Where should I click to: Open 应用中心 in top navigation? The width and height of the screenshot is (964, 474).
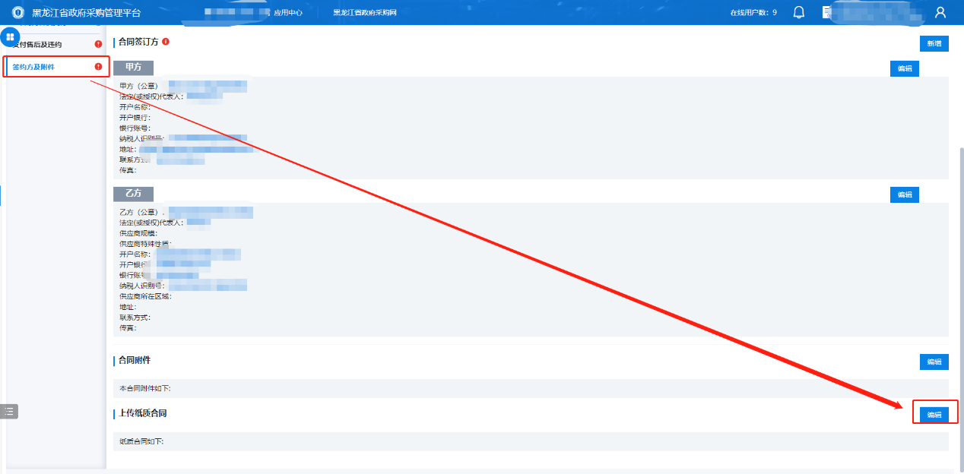287,13
